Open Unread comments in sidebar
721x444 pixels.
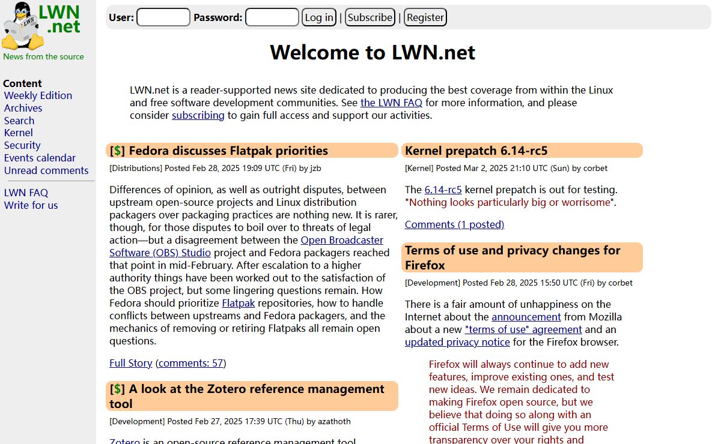tap(46, 170)
